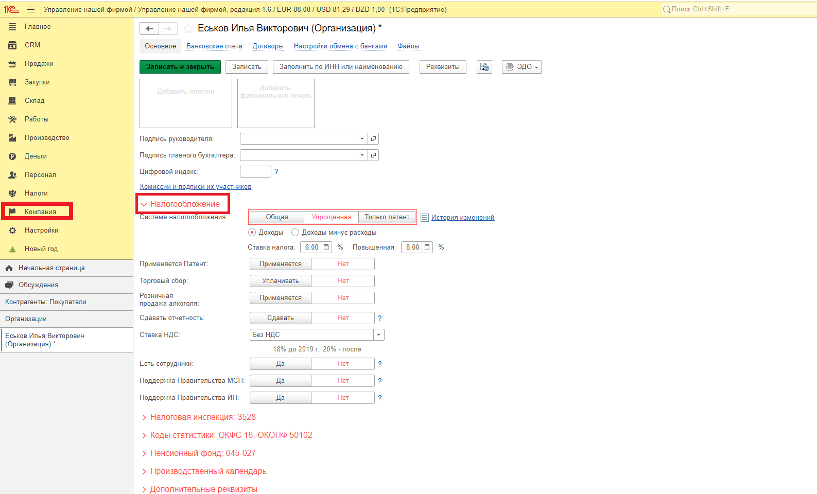Click the Добавить логотип placeholder area
This screenshot has width=817, height=494.
(186, 104)
